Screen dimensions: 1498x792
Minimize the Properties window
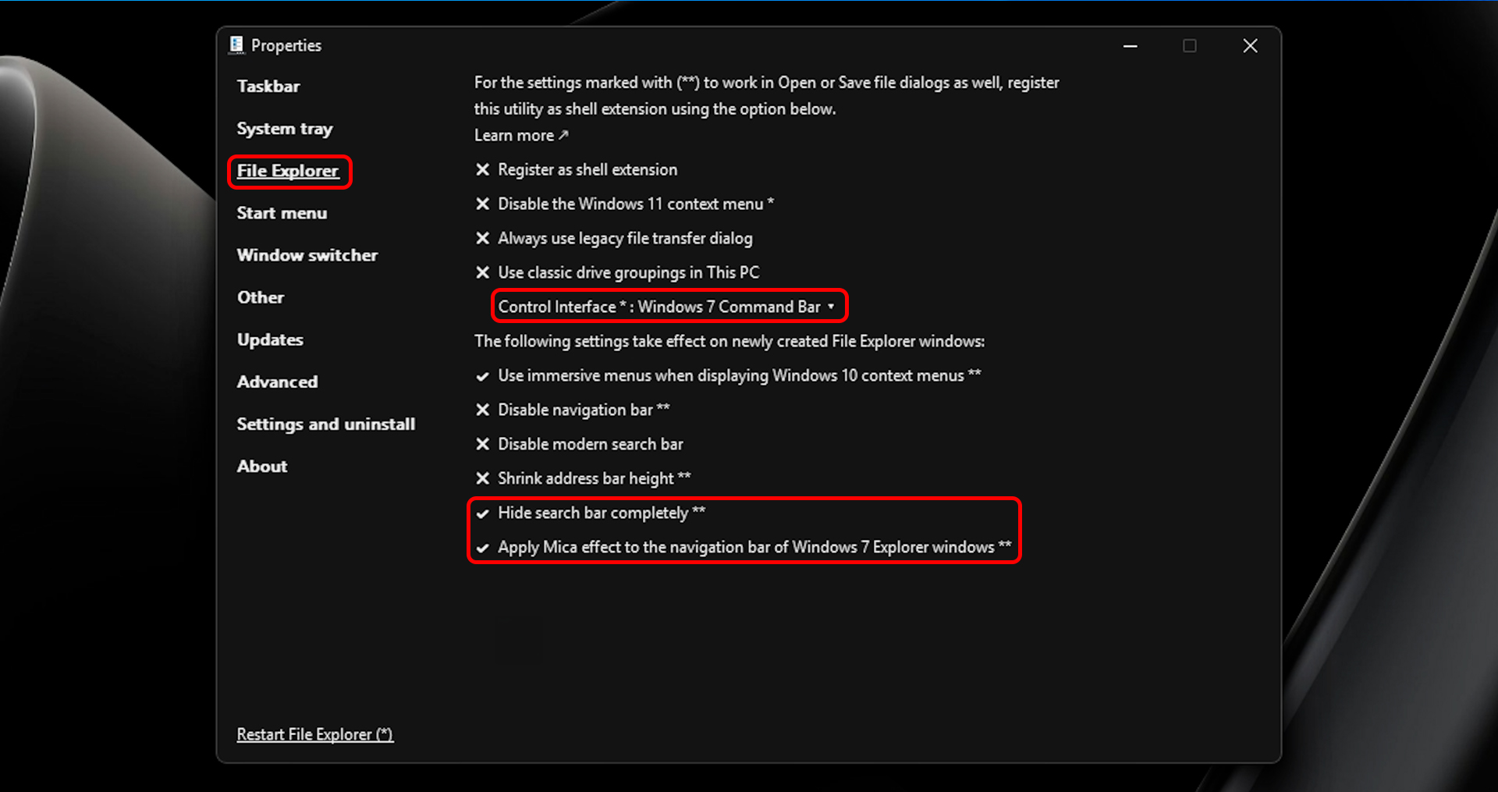[x=1130, y=46]
